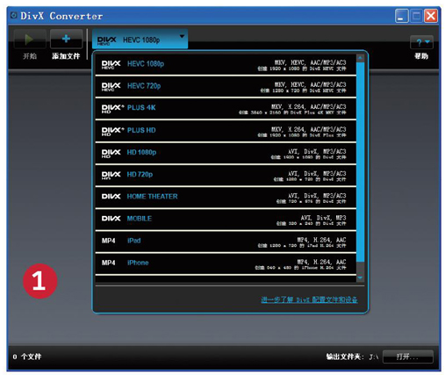Click the 'AVI, DivX, MP3' description in MOBILE row
This screenshot has height=375, width=445.
(323, 218)
